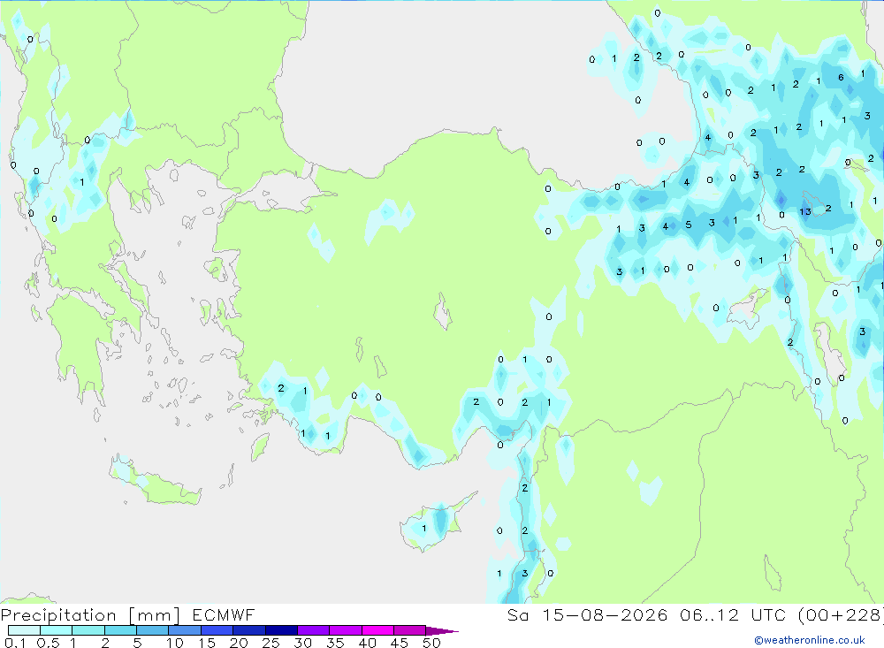The width and height of the screenshot is (884, 648).
Task: Click the 'Precipitation [mm]' title text
Action: click(90, 615)
